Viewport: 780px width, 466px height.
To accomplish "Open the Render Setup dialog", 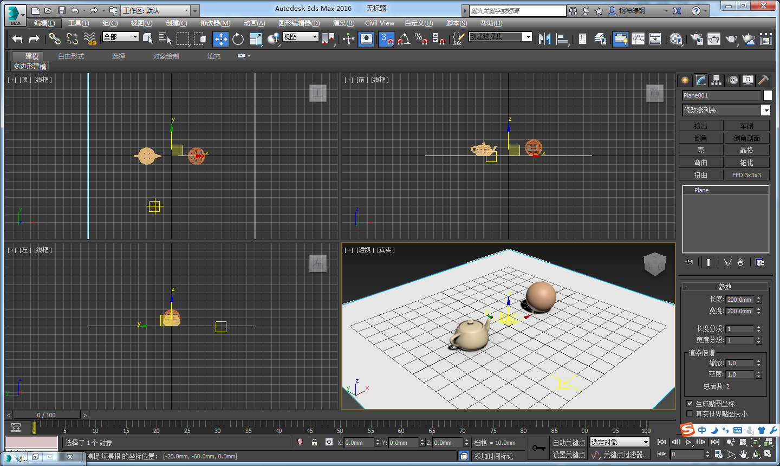I will pos(697,38).
